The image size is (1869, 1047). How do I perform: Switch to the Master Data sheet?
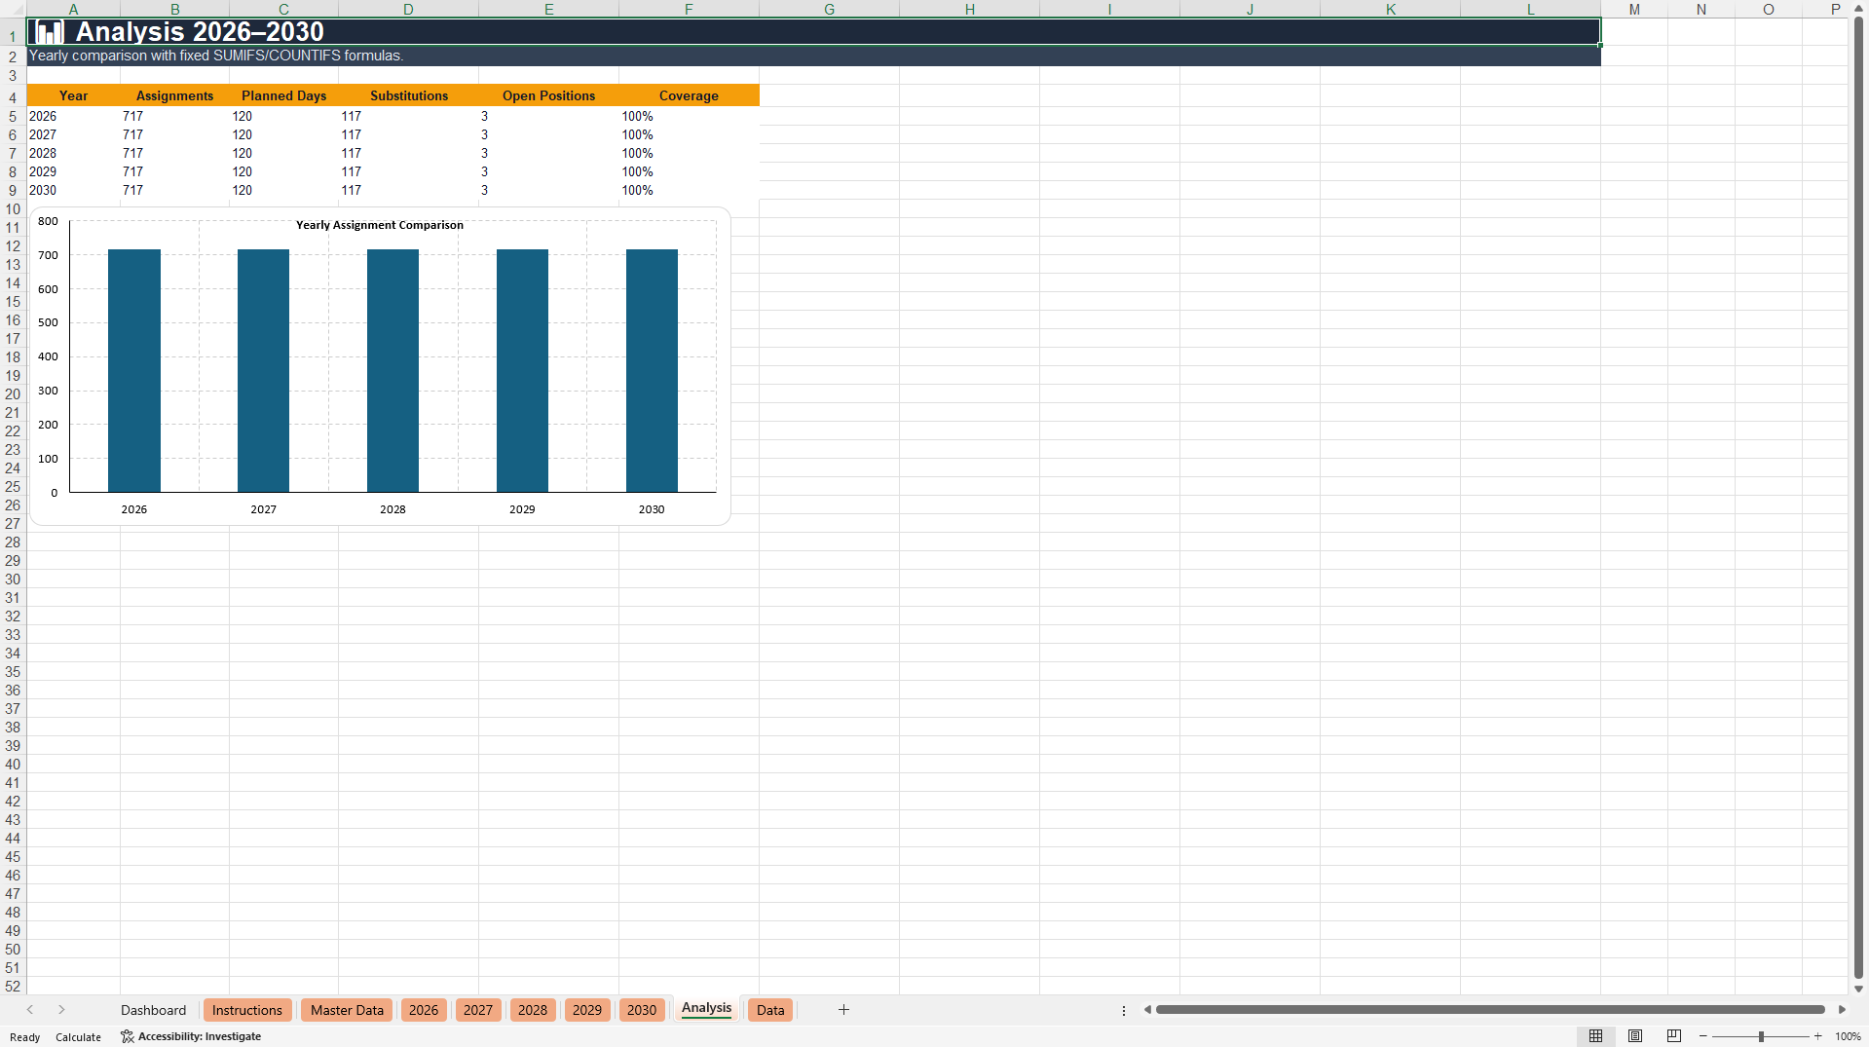347,1010
